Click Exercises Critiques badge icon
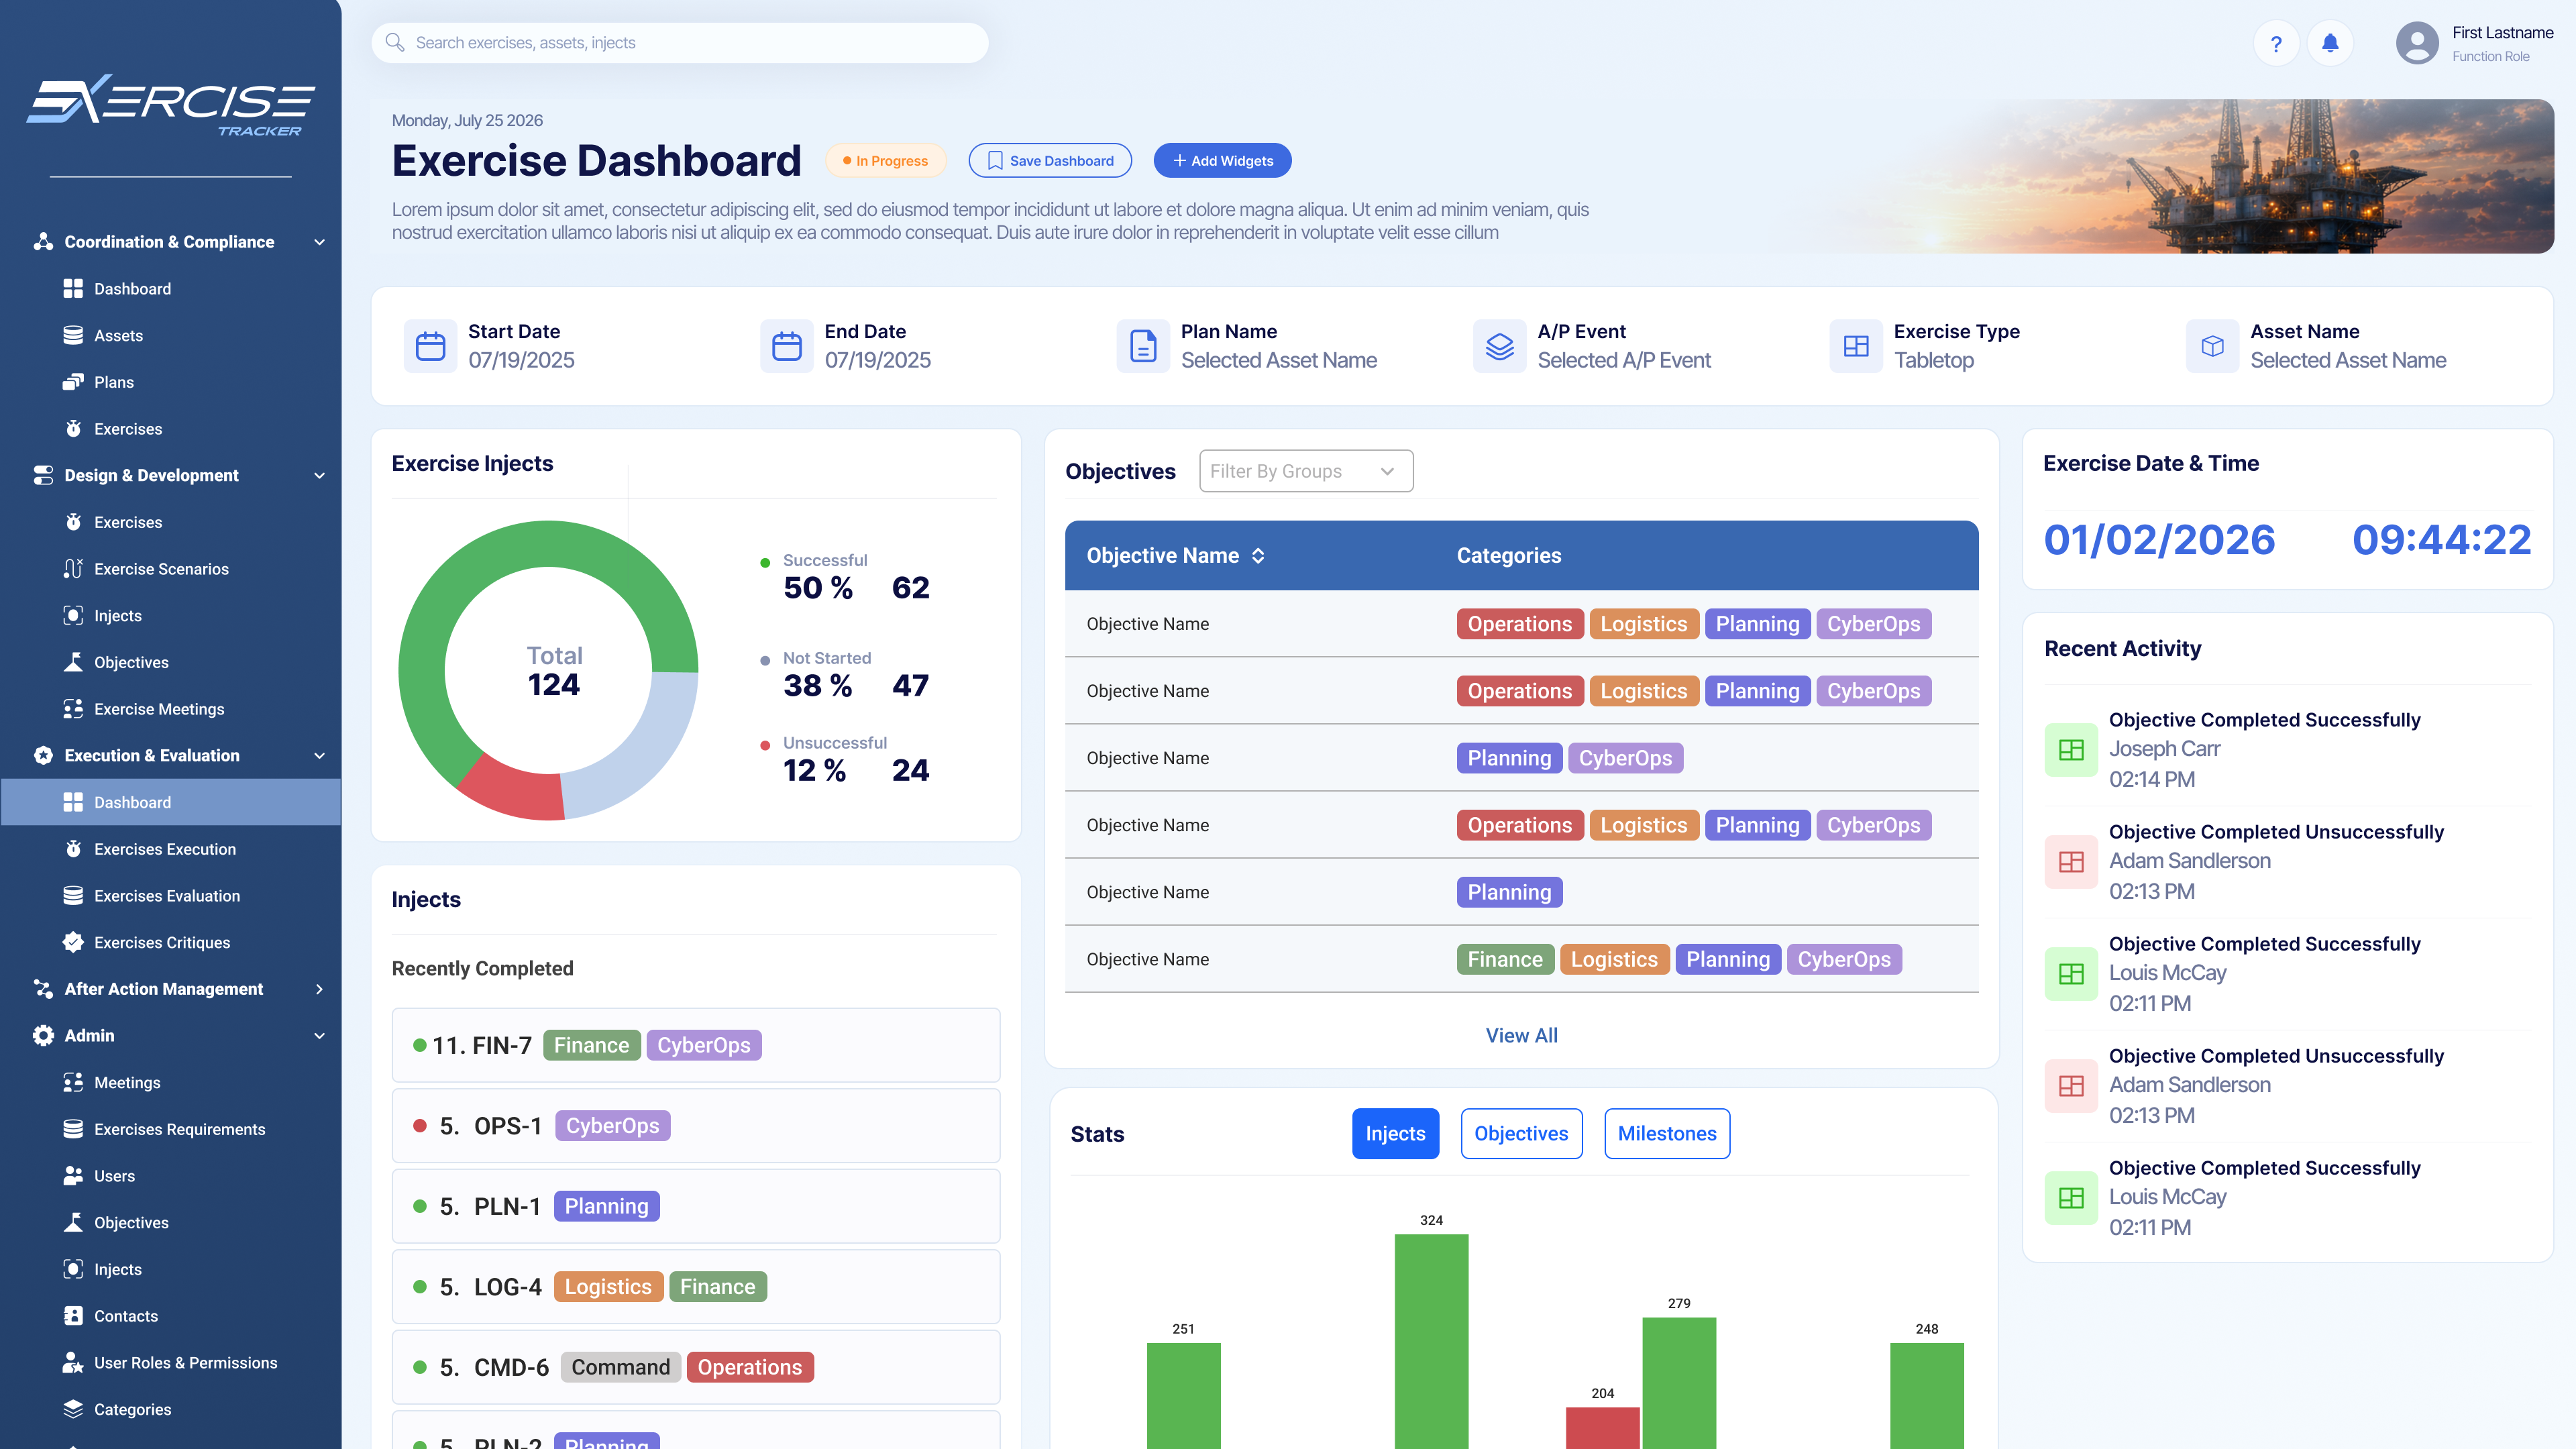 [x=73, y=942]
